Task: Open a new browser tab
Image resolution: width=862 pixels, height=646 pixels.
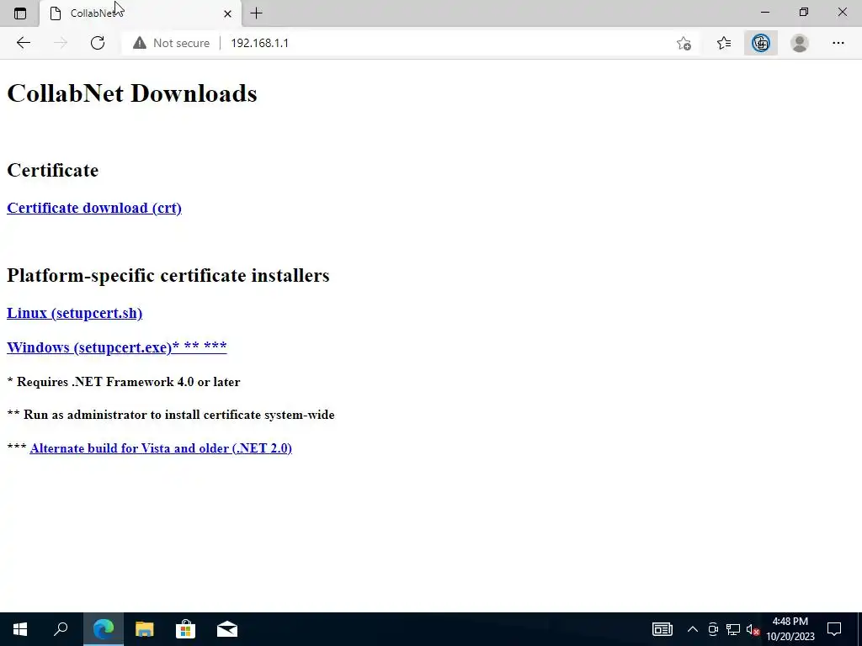Action: (256, 13)
